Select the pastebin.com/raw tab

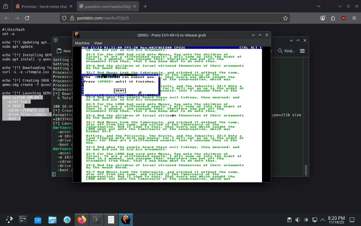click(108, 6)
